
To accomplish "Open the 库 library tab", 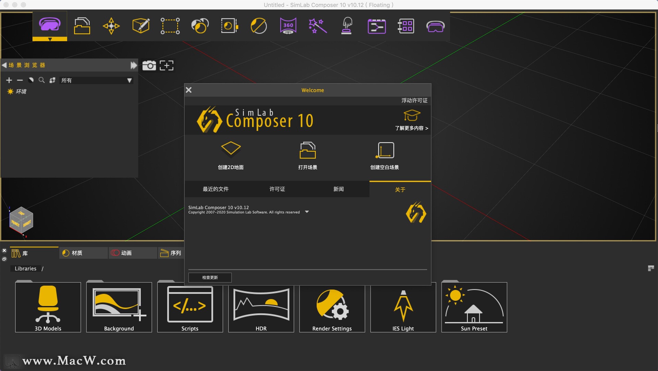I will (x=34, y=253).
